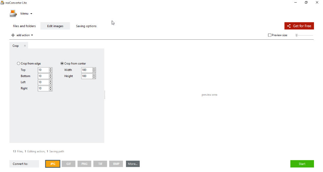Screen dimensions: 323x172
Task: Click the Left value input field
Action: 43,82
